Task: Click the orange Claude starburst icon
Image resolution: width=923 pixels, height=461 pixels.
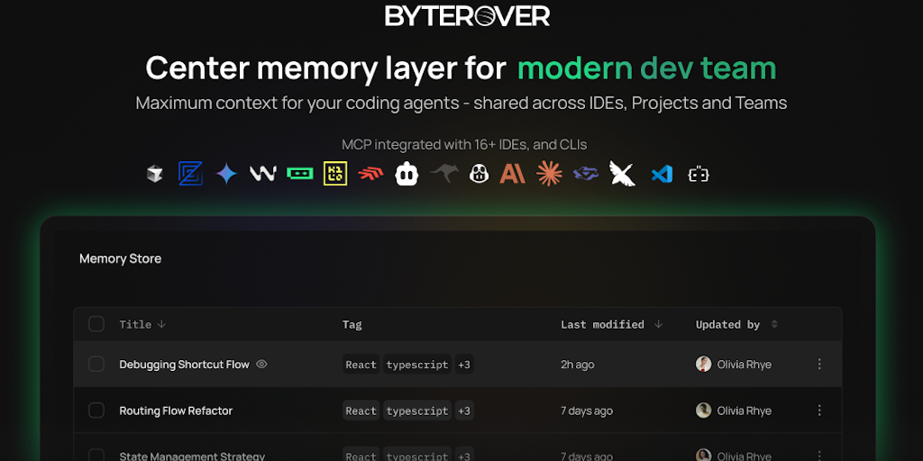Action: tap(549, 174)
